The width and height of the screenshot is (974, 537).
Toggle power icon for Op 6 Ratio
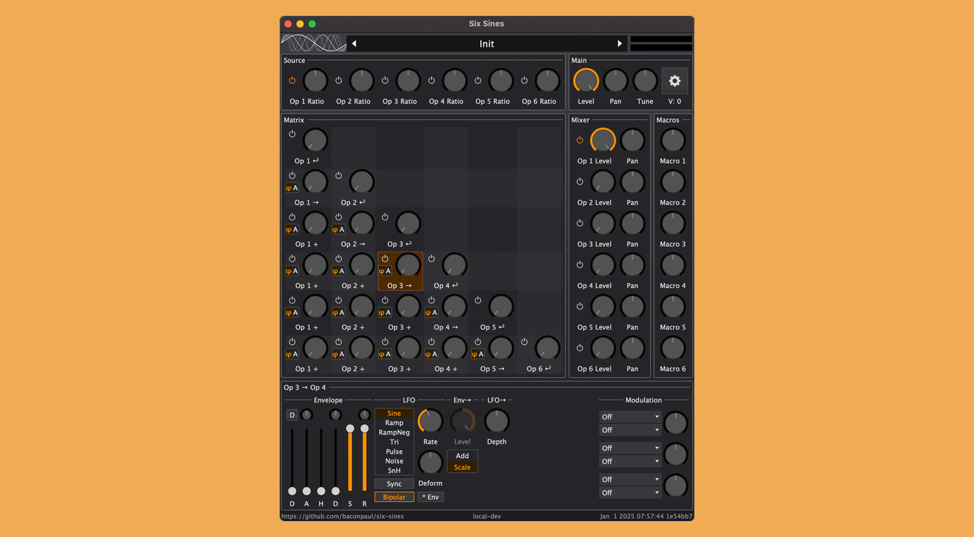pyautogui.click(x=524, y=80)
